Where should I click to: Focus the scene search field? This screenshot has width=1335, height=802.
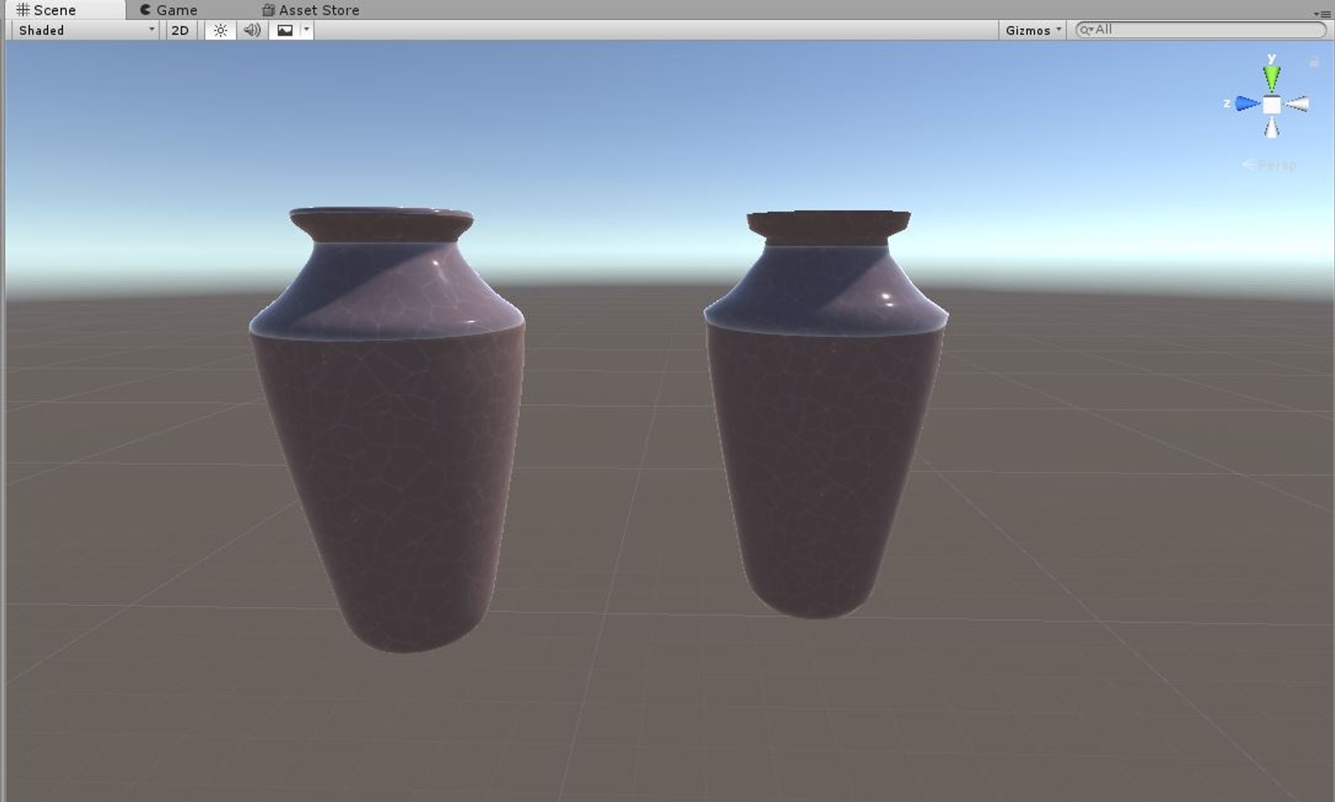(1201, 30)
